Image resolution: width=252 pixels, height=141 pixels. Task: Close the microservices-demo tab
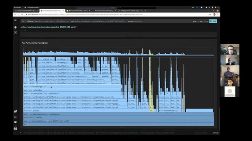click(x=115, y=11)
